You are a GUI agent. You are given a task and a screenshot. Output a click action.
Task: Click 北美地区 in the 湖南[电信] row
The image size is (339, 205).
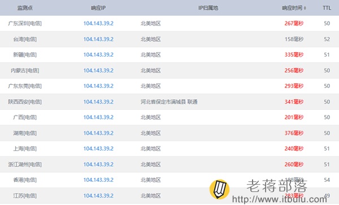pyautogui.click(x=151, y=133)
